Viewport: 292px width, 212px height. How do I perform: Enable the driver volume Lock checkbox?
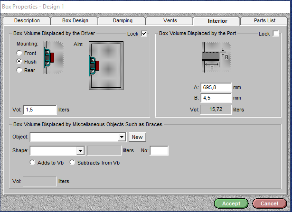(144, 34)
